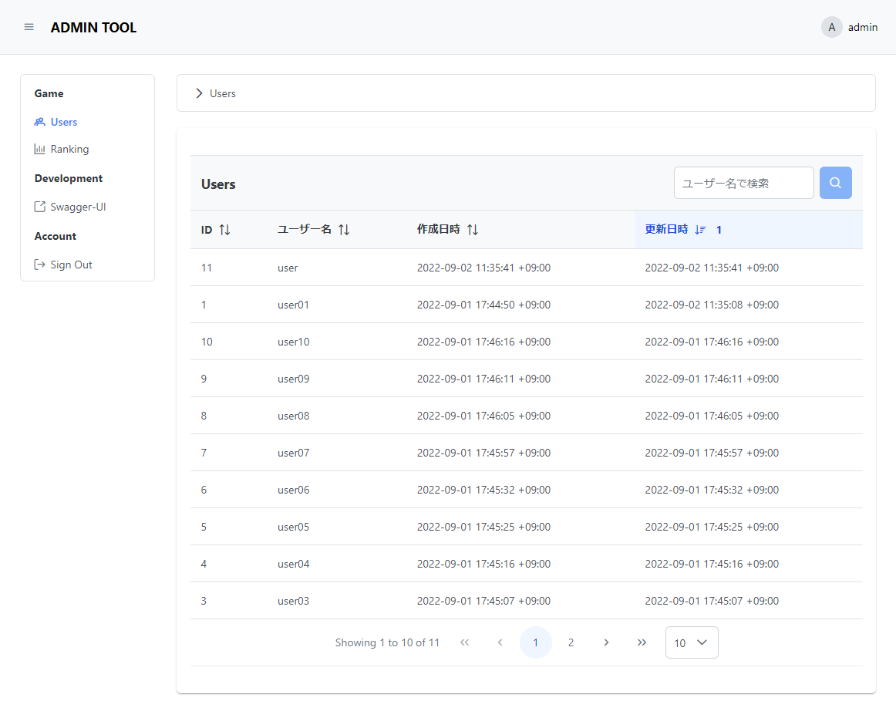Select page 2 in pagination

[x=571, y=642]
